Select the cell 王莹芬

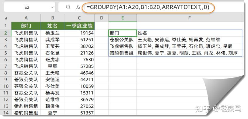[x=52, y=46]
